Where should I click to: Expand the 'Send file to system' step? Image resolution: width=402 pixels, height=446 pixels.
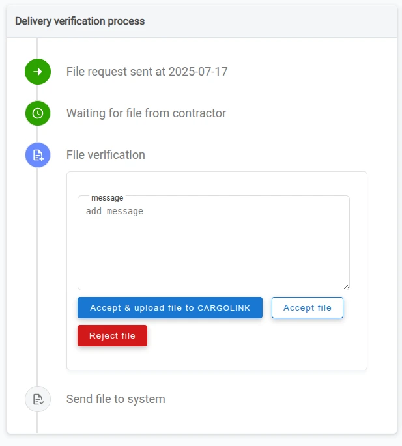pyautogui.click(x=115, y=399)
